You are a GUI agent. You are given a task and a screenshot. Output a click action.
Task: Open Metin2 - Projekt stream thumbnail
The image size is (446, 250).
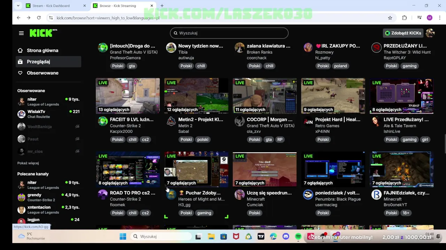196,96
